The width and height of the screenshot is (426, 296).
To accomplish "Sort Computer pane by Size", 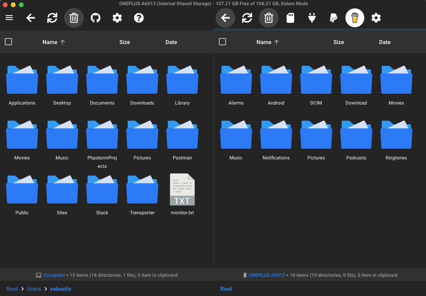I will coord(125,42).
